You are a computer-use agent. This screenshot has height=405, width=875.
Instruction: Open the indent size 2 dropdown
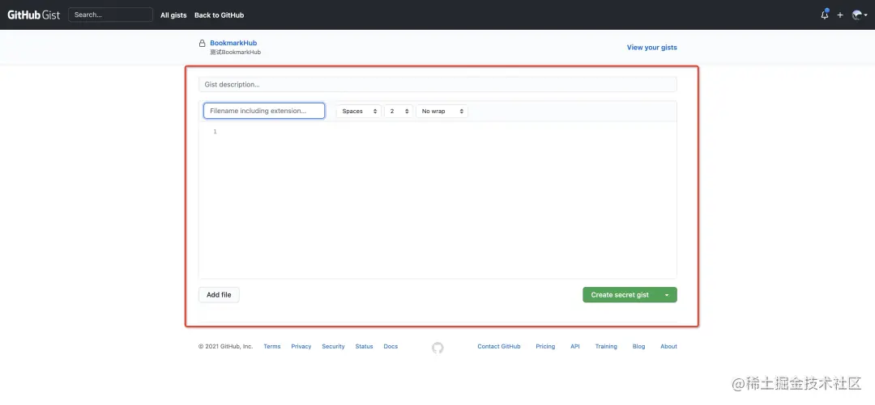(x=399, y=111)
